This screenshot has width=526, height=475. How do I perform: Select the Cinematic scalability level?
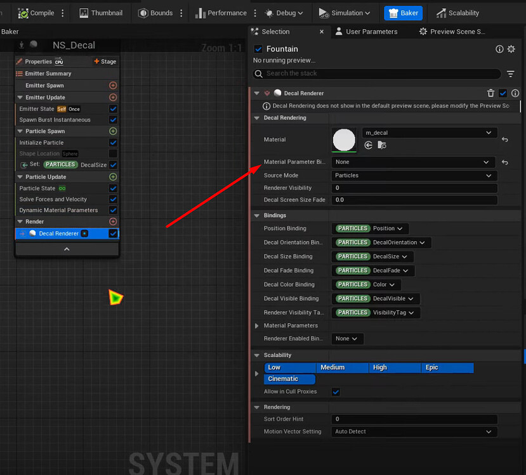289,379
